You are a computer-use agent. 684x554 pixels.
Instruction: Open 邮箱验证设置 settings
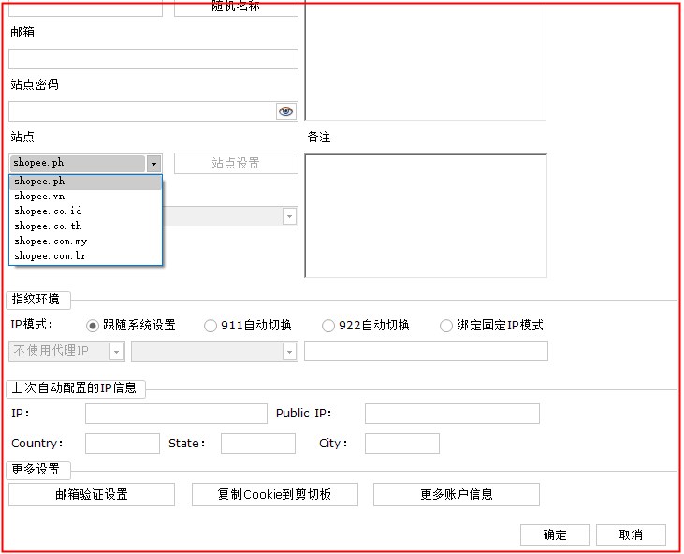[x=92, y=495]
